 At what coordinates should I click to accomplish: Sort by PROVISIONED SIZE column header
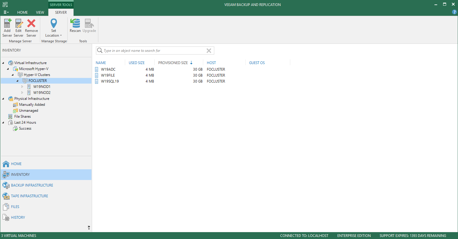click(173, 63)
